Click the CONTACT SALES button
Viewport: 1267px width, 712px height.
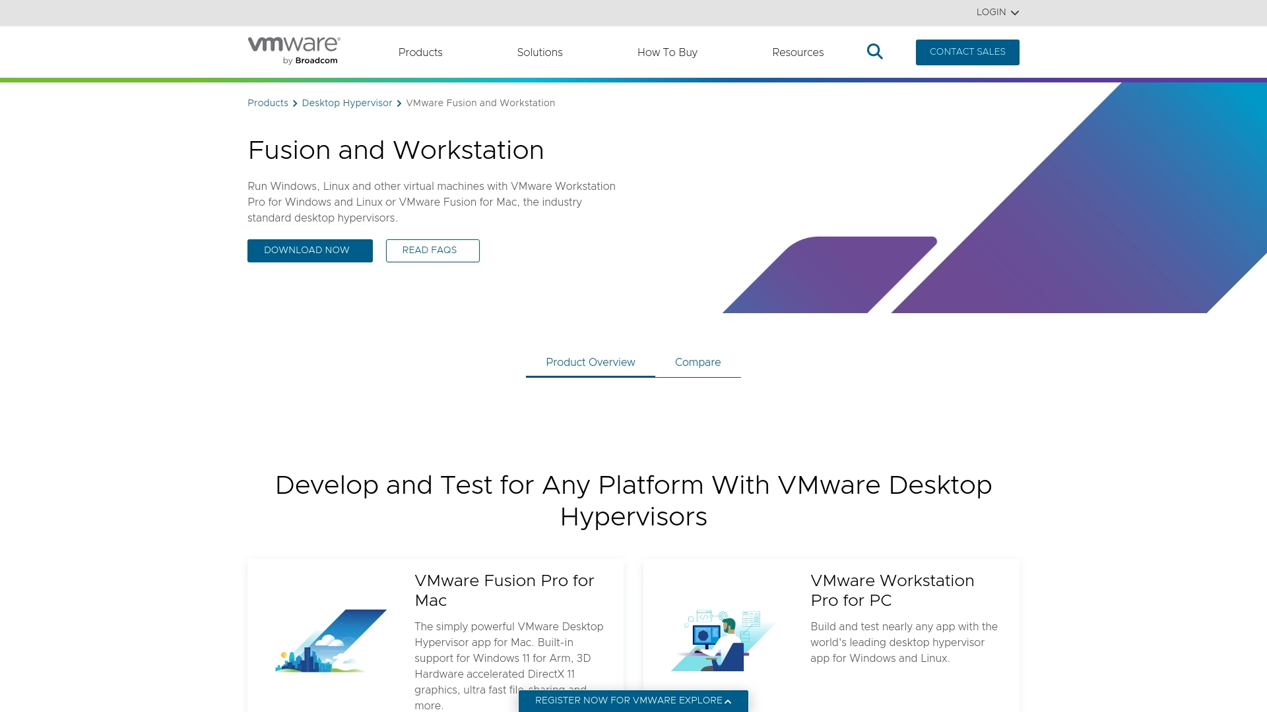tap(967, 52)
